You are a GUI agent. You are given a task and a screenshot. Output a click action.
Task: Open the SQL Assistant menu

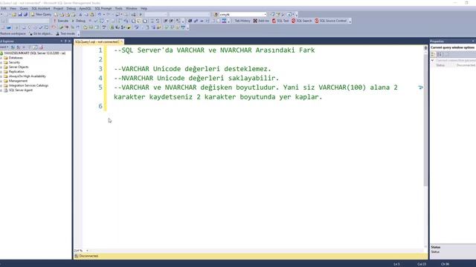pyautogui.click(x=41, y=8)
